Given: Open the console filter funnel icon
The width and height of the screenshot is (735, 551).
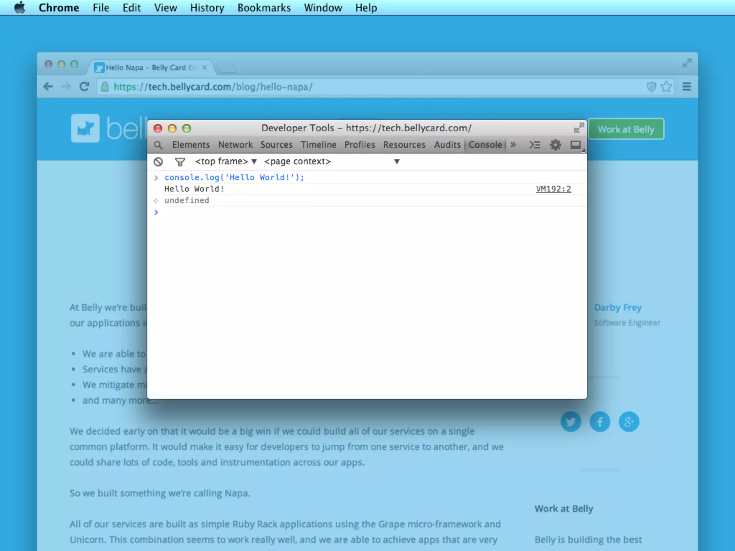Looking at the screenshot, I should pos(180,162).
